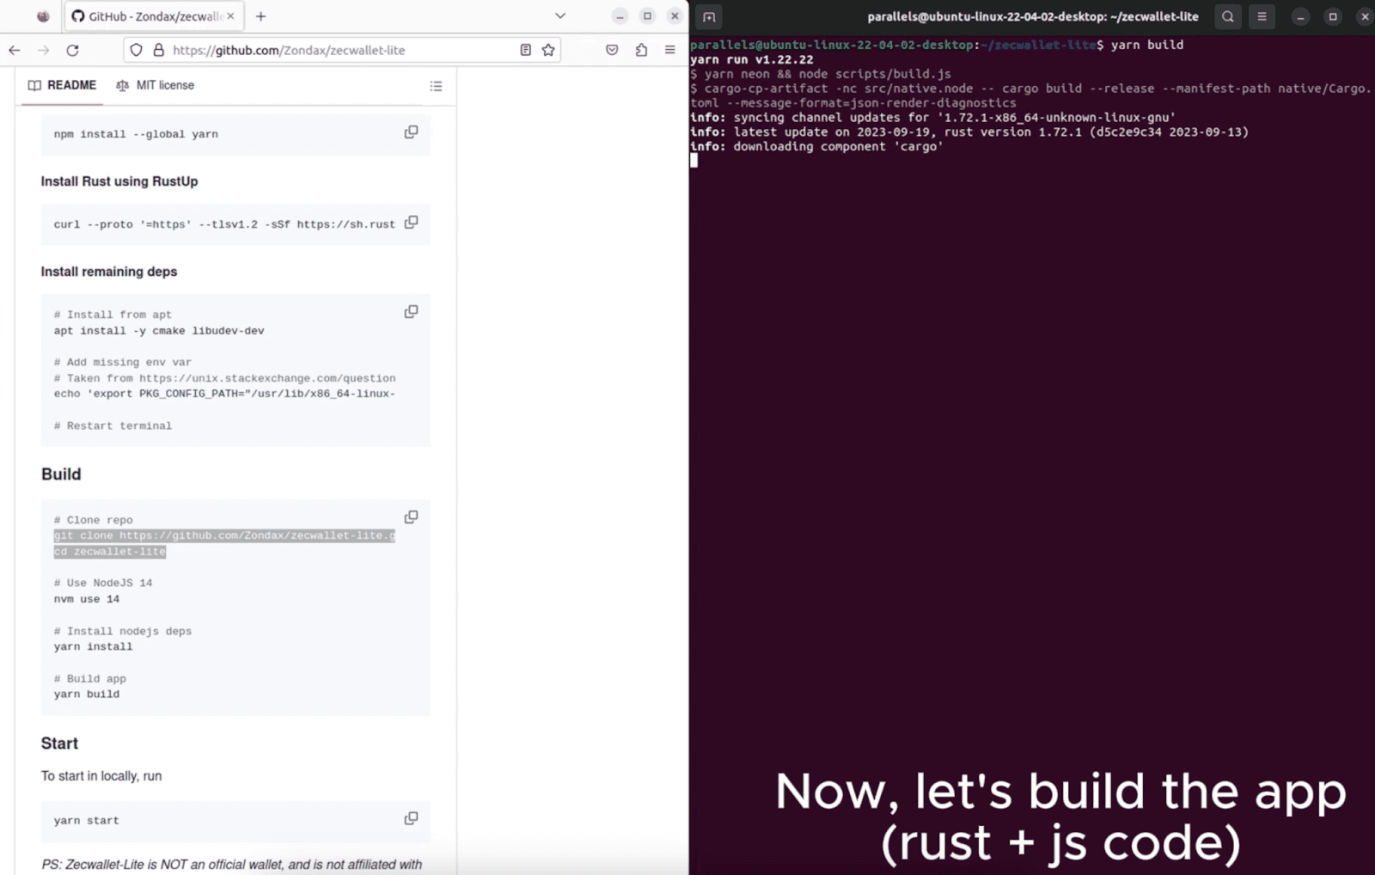This screenshot has height=875, width=1375.
Task: Click the Start heading
Action: coord(59,743)
